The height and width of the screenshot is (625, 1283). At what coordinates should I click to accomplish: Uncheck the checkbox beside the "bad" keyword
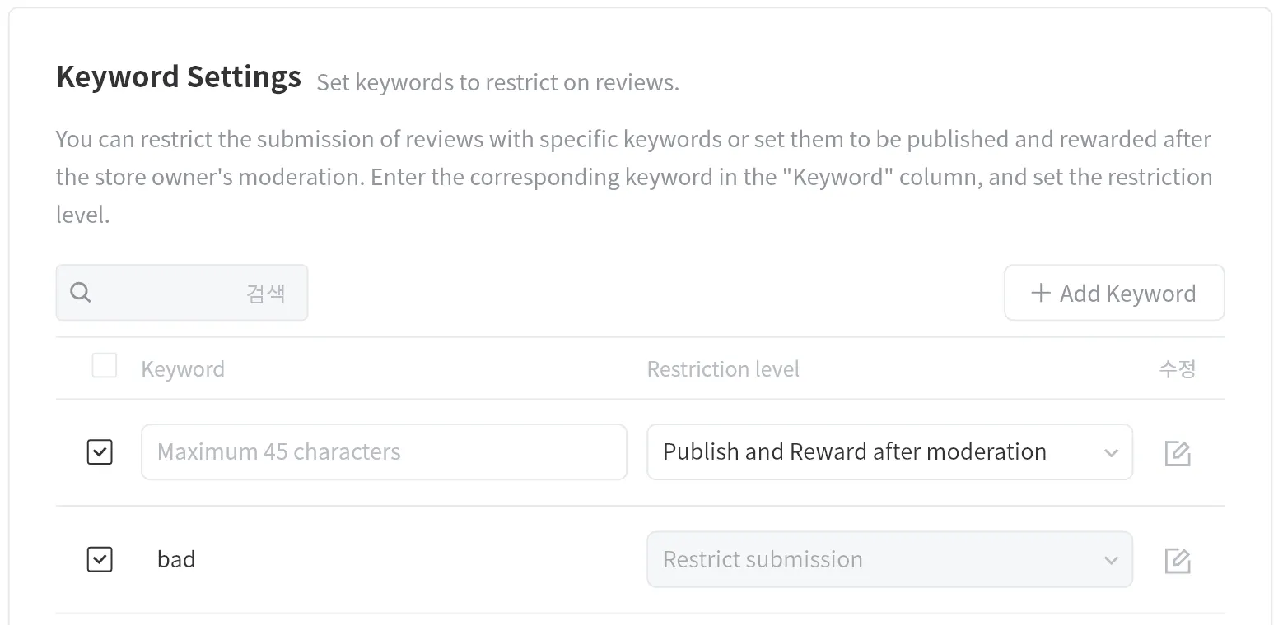tap(100, 559)
